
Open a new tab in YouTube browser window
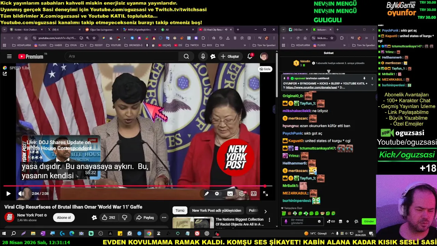point(238,30)
